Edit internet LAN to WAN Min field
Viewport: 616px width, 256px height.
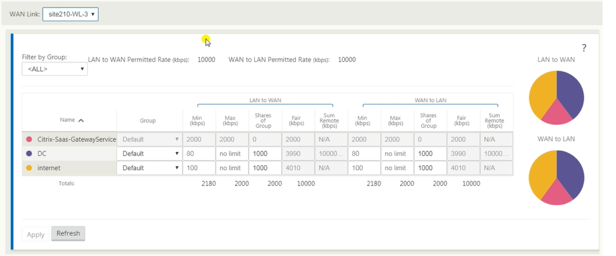tap(199, 168)
